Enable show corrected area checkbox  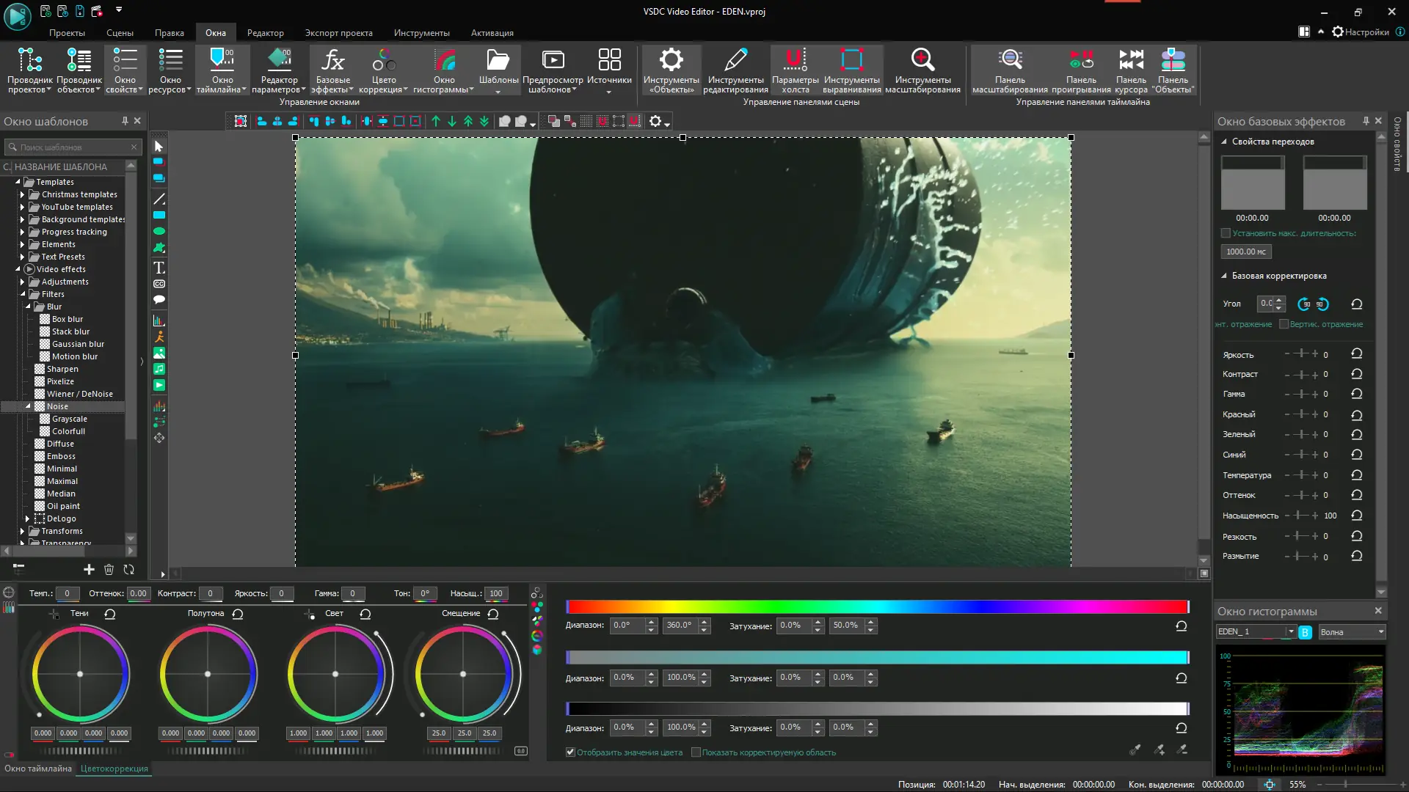click(x=696, y=752)
